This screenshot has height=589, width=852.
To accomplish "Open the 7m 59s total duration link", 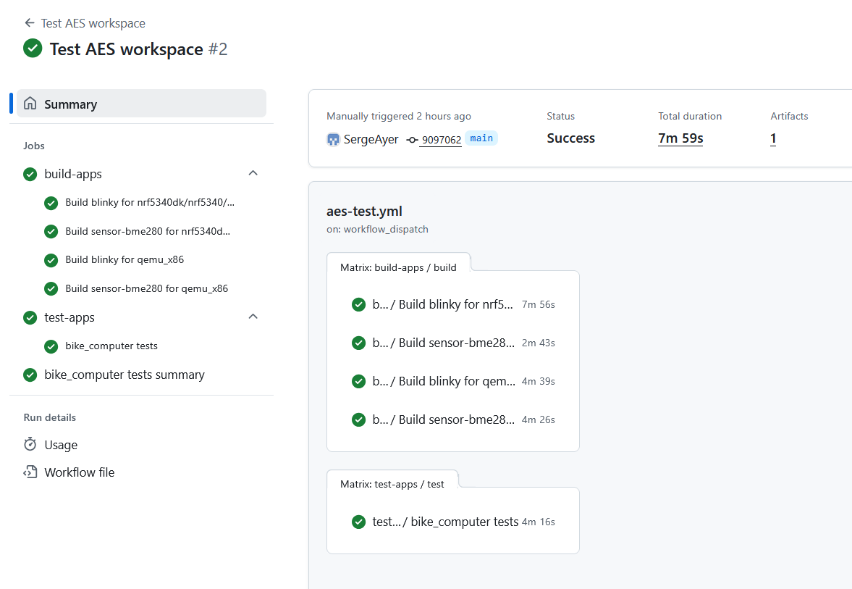I will (x=680, y=138).
